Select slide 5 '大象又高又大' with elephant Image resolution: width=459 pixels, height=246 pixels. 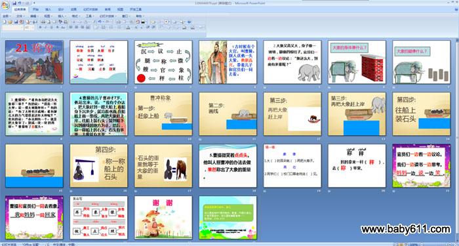tap(292, 62)
